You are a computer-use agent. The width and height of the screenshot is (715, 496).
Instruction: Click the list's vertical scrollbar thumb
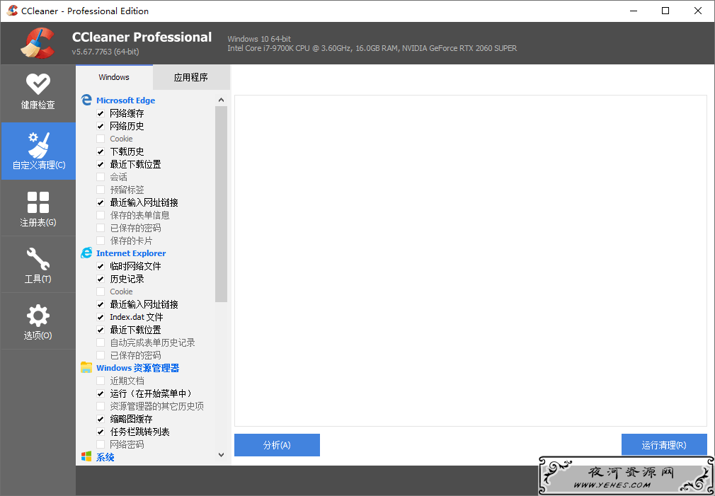click(x=221, y=204)
